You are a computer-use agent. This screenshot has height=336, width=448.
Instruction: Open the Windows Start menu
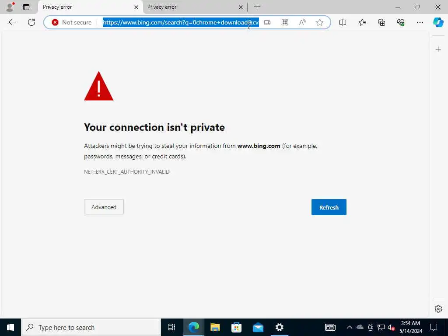tap(10, 327)
